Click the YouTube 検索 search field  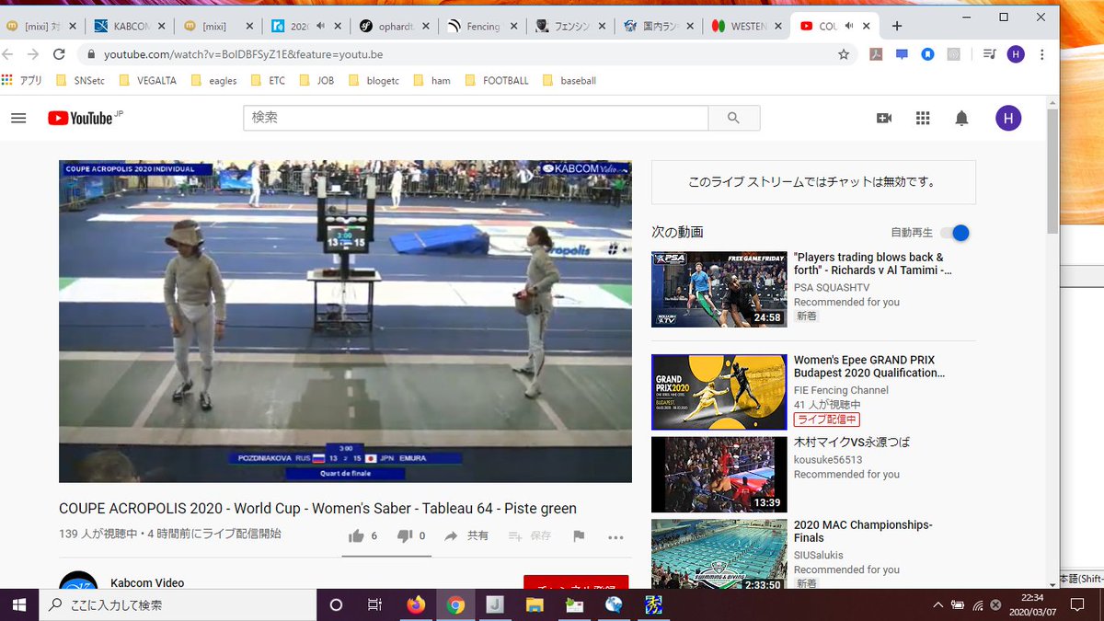(476, 118)
